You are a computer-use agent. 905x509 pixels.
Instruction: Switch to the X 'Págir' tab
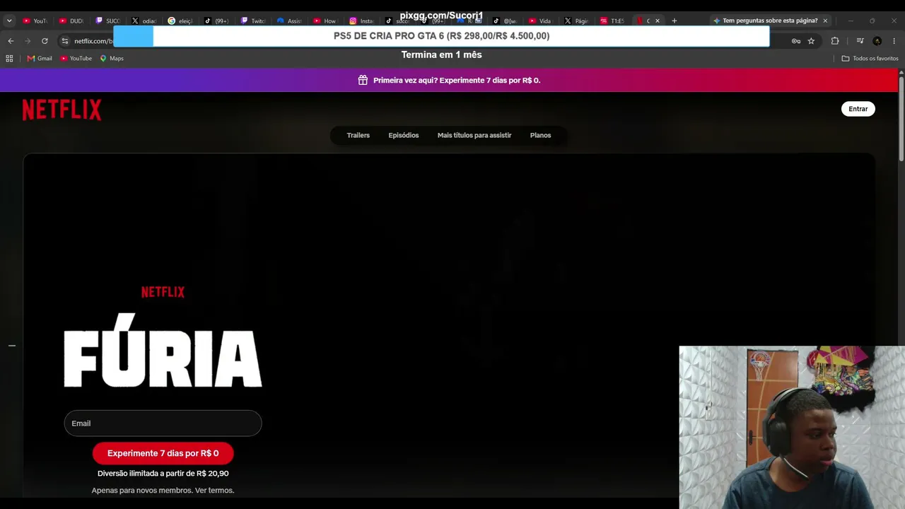(576, 21)
